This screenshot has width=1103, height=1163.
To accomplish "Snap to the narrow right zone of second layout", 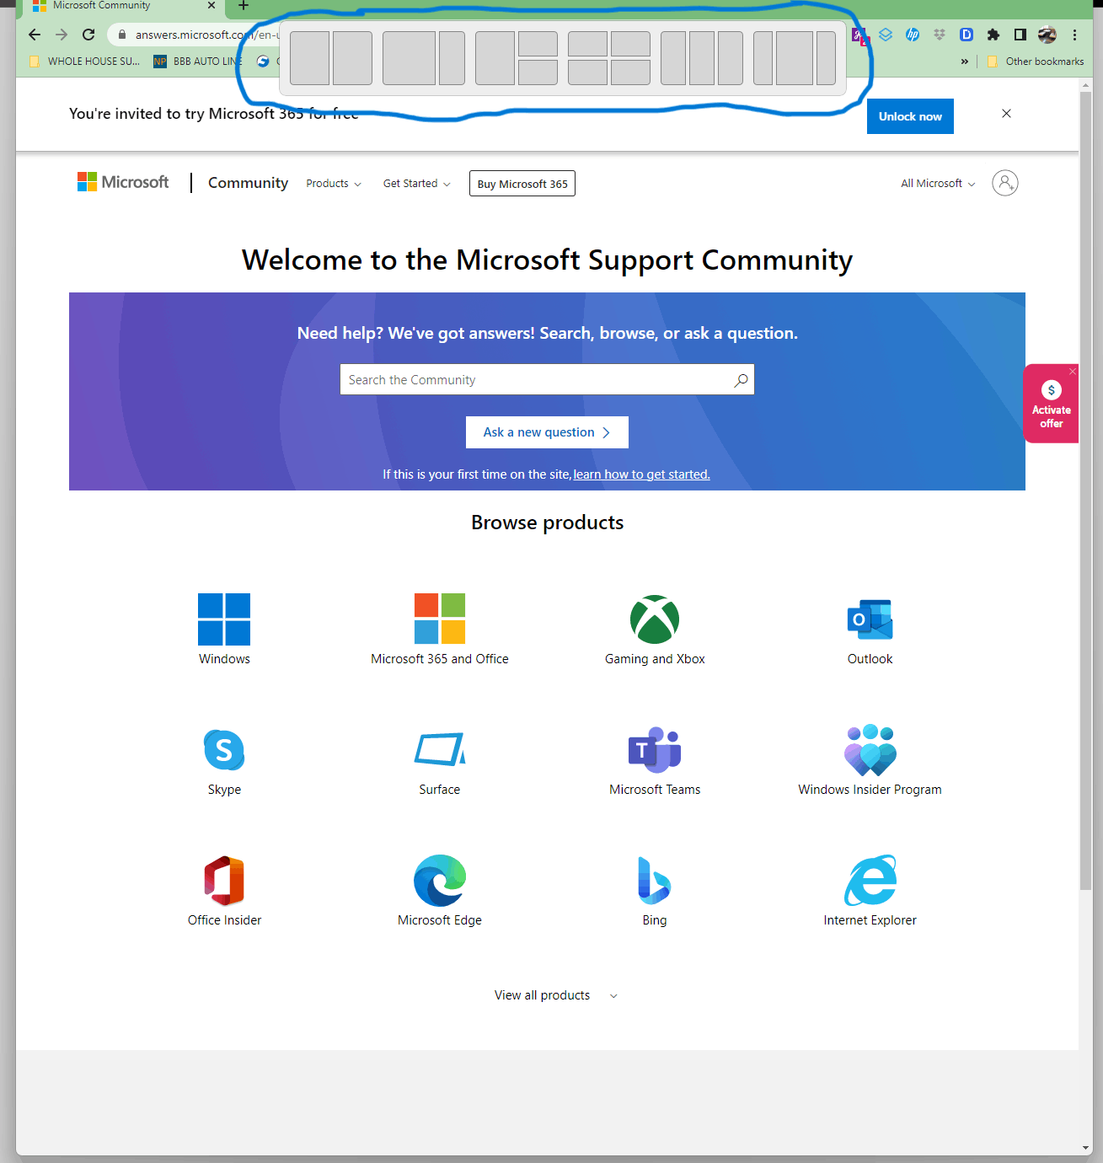I will [x=452, y=58].
